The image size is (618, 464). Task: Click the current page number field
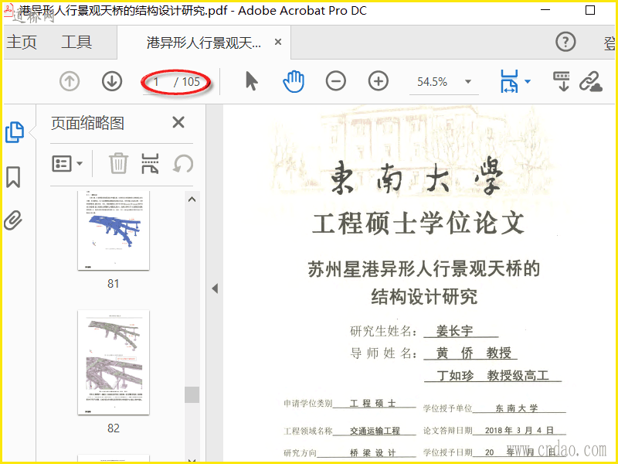tap(157, 82)
